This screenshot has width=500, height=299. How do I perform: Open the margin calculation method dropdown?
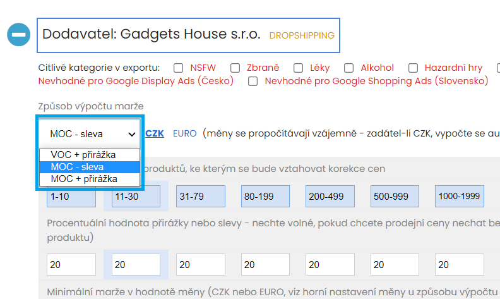tap(89, 134)
